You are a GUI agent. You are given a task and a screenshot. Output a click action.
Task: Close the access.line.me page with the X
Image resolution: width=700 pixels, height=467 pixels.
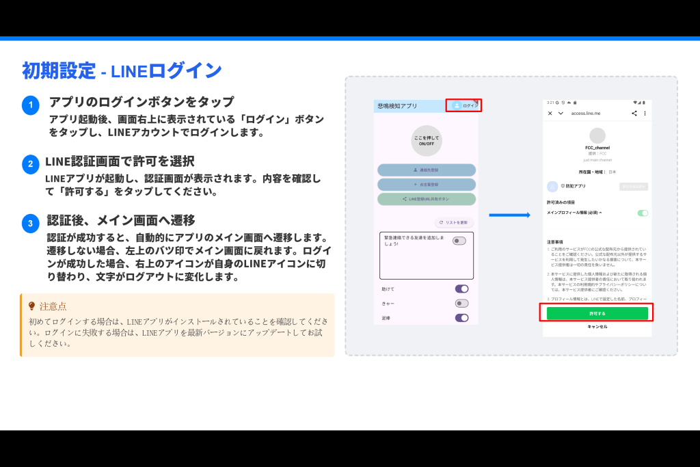point(550,114)
